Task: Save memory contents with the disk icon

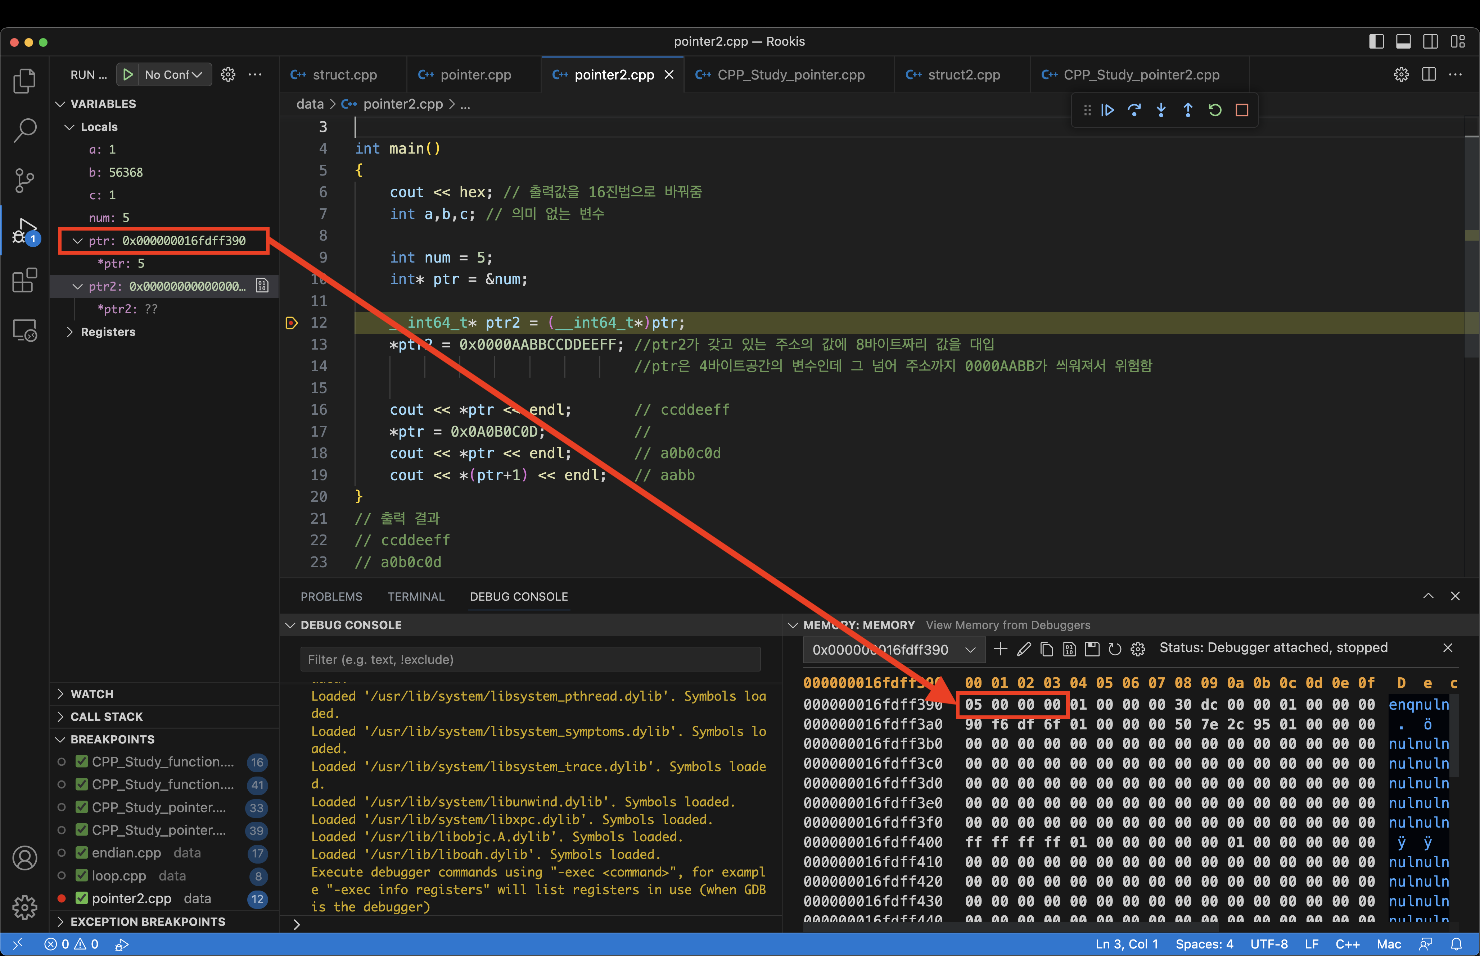Action: [1092, 649]
